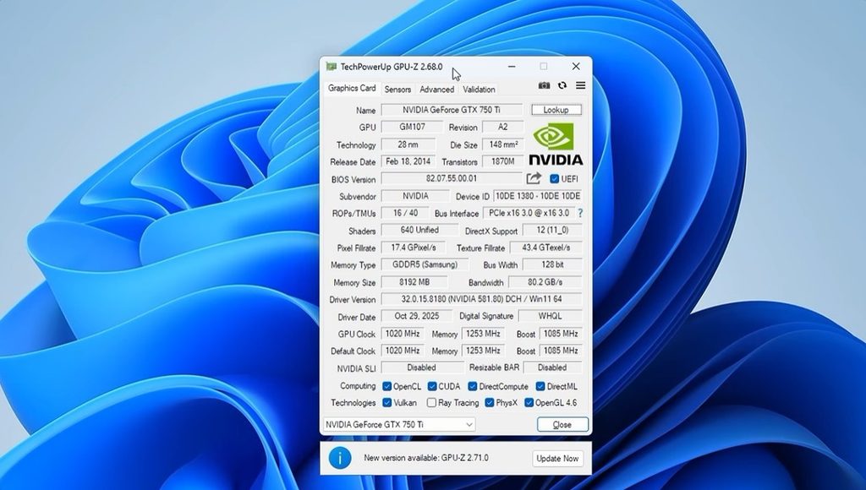Click the NVIDIA logo image
Image resolution: width=866 pixels, height=490 pixels.
click(x=556, y=144)
